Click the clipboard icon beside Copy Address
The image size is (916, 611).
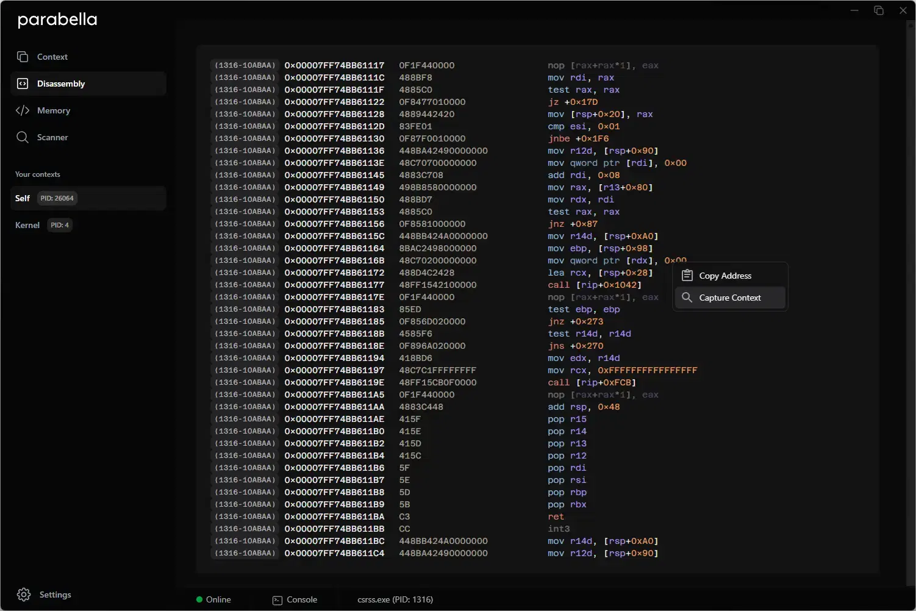click(687, 275)
